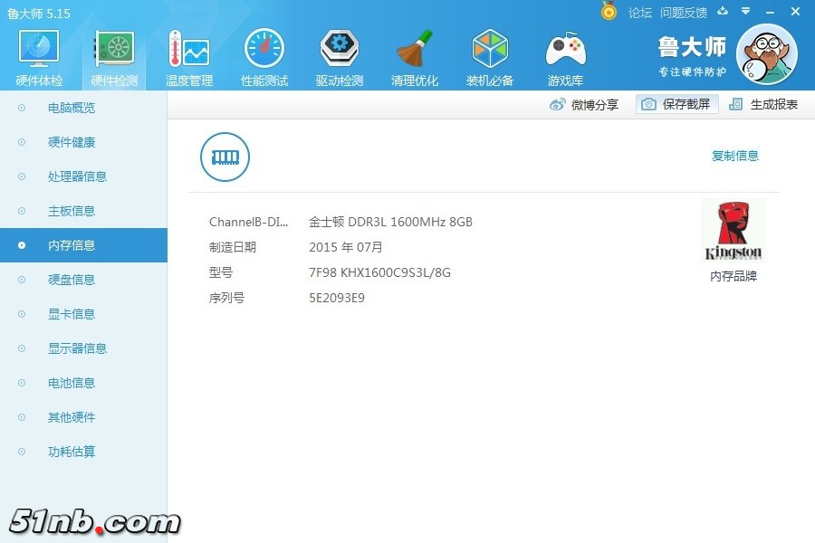Select 电脑概览 in the sidebar
The height and width of the screenshot is (543, 815).
click(x=72, y=108)
